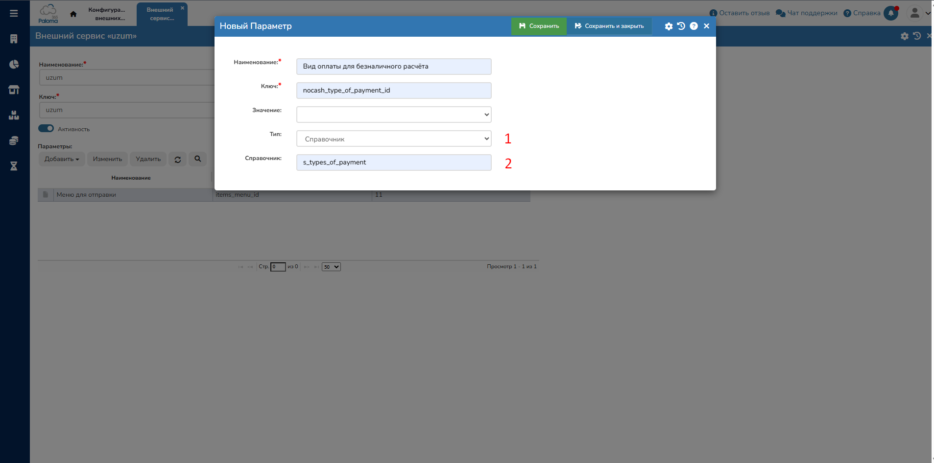
Task: Click the Наименование field in the dialog
Action: [394, 67]
